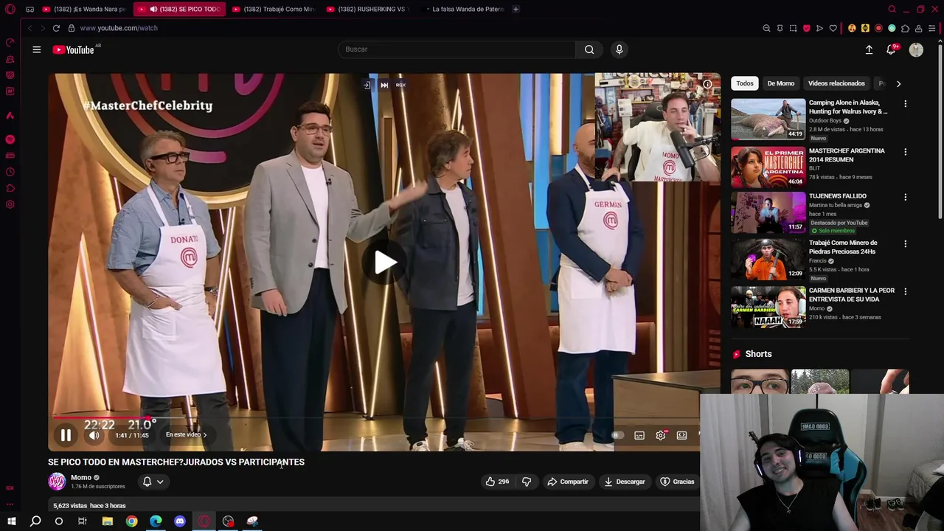Click the Compartir share button
This screenshot has height=531, width=944.
567,482
